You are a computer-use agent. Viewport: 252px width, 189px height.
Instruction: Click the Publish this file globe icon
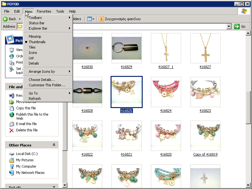[12, 115]
